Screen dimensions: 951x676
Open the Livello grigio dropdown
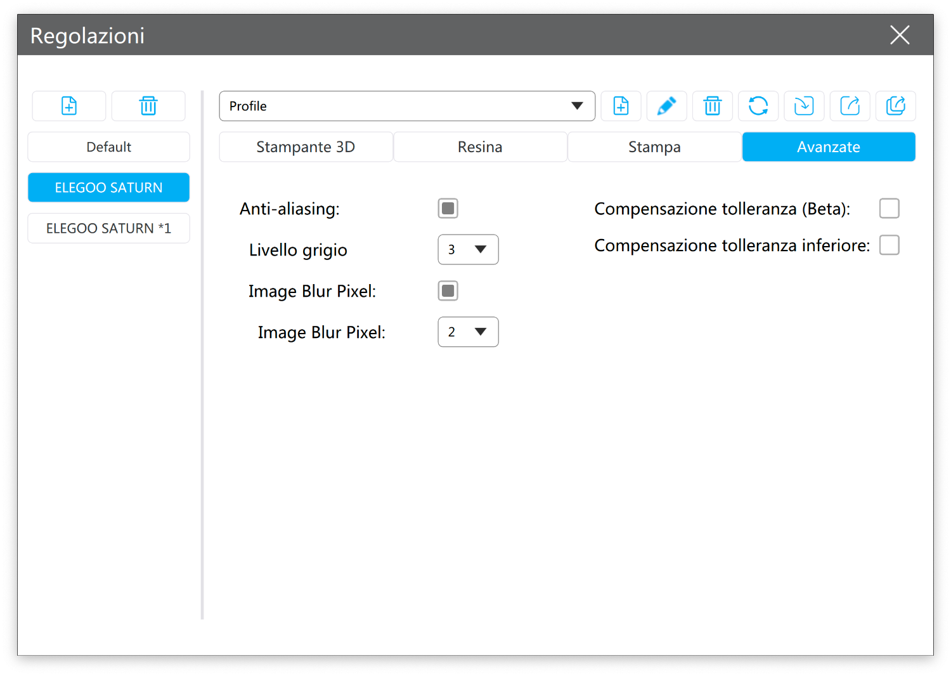point(468,250)
